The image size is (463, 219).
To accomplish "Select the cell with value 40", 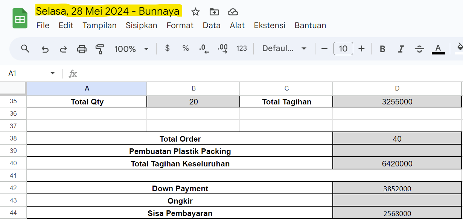I will coord(397,139).
